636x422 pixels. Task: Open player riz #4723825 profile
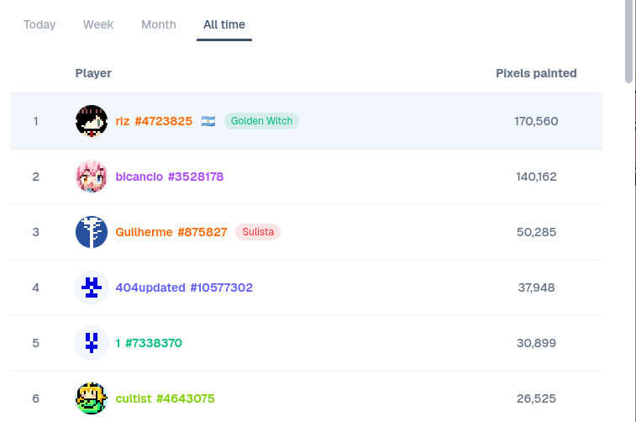point(154,121)
